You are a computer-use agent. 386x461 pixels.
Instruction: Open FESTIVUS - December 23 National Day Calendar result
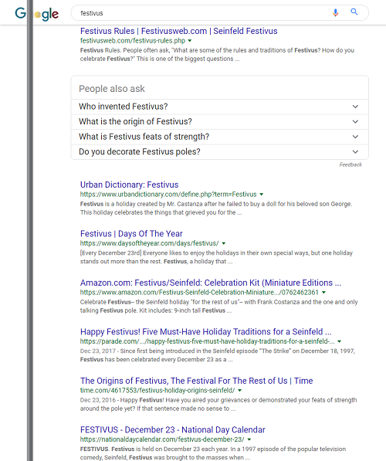(x=173, y=430)
